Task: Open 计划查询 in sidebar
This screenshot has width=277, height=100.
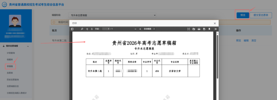Action: coord(11,53)
